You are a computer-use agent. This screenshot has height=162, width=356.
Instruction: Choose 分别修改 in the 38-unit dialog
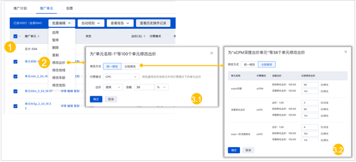pyautogui.click(x=267, y=64)
